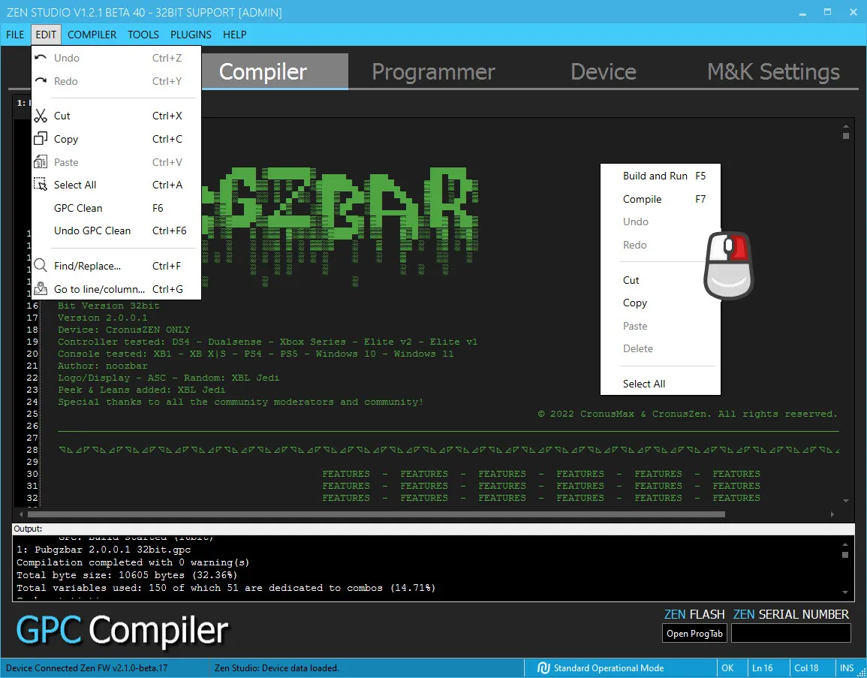Click the 'Author: noozbar' line in the editor
The height and width of the screenshot is (678, 867).
point(102,366)
